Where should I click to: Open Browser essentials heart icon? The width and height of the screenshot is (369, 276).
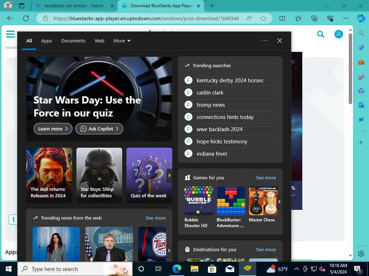pos(330,18)
